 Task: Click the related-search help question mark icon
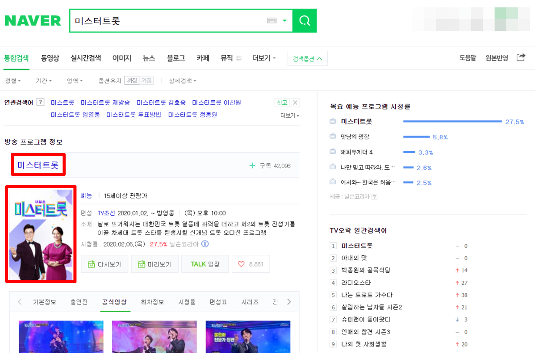[40, 102]
